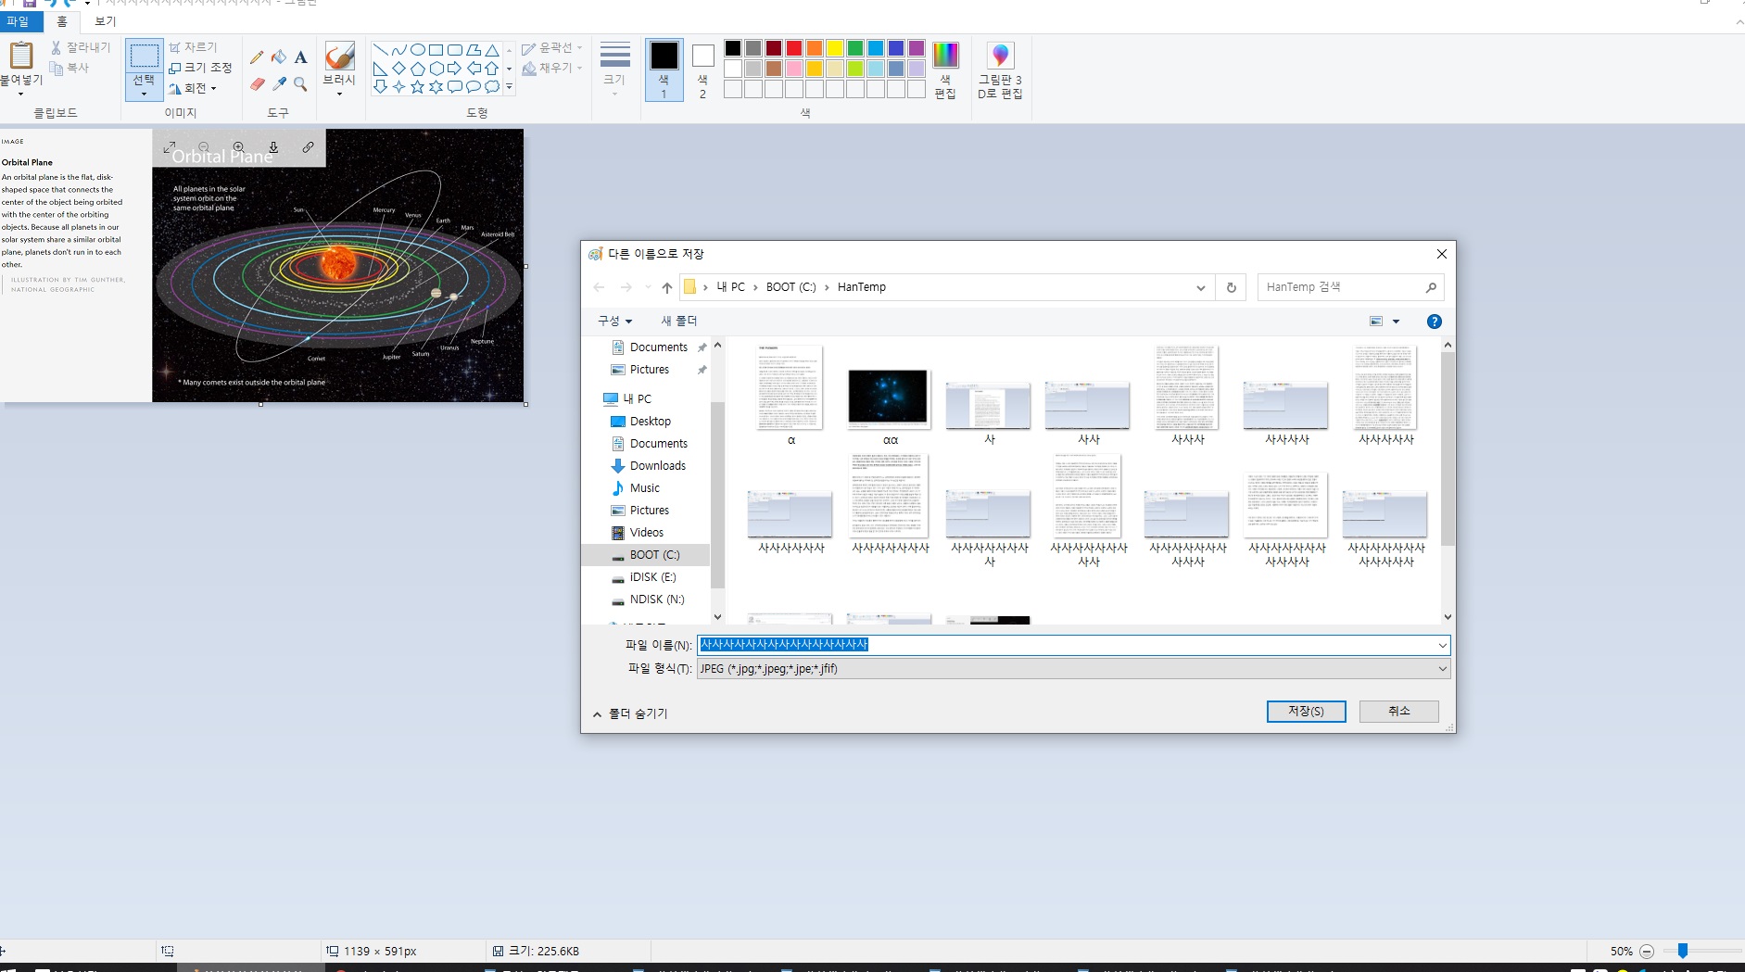
Task: Click the line thickness (크기) icon
Action: pyautogui.click(x=615, y=68)
